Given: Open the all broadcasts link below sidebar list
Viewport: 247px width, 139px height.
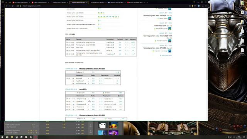Looking at the screenshot, I should pos(166,56).
